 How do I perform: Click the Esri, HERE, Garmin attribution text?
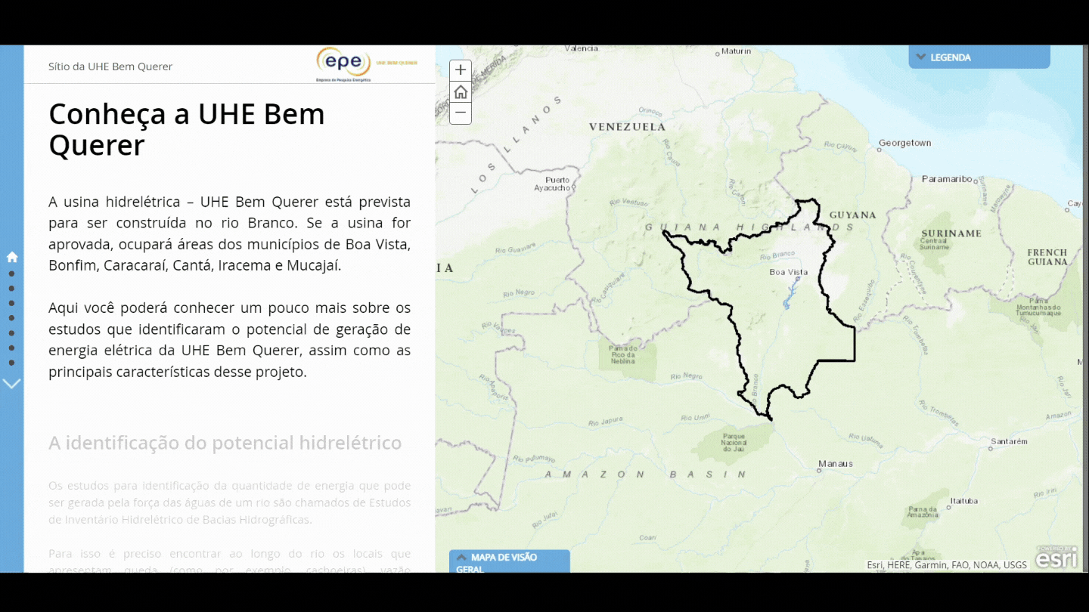tap(946, 564)
